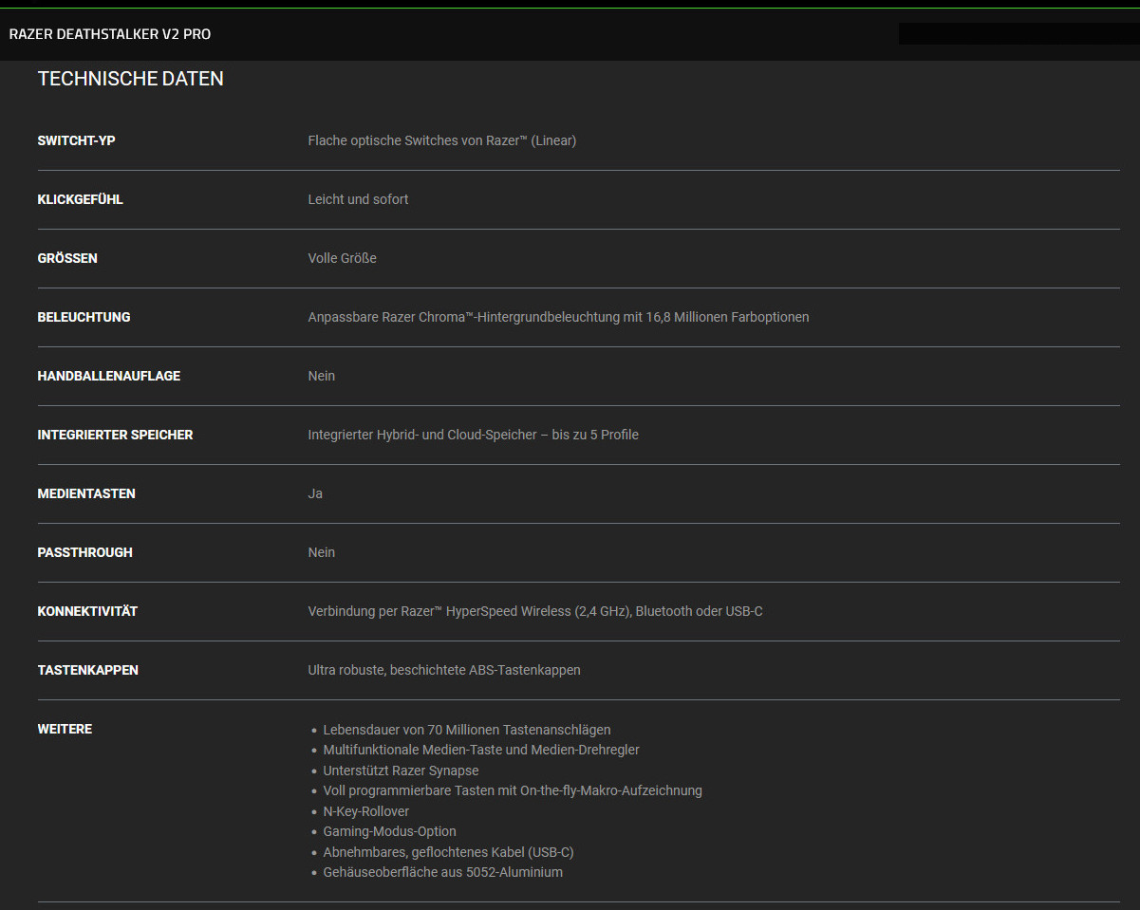
Task: Click the Konnektivität row label
Action: tap(87, 611)
